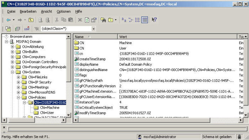
Task: Switch to details view
Action: [x=145, y=20]
